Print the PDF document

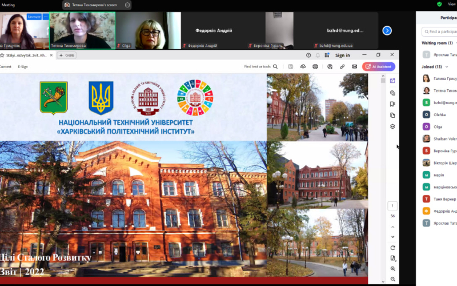tap(315, 66)
